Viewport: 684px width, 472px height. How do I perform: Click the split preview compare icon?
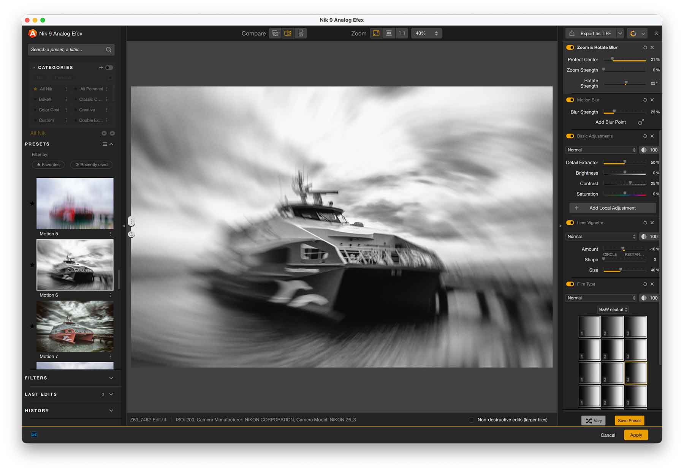[288, 33]
